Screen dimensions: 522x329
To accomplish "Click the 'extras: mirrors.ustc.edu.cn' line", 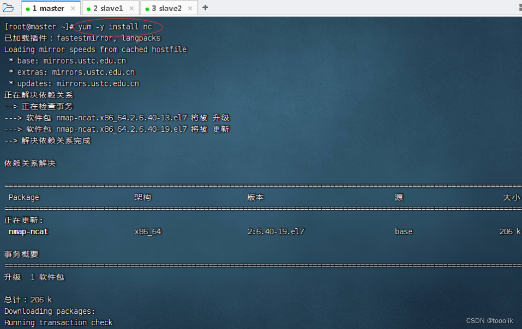I will pos(72,72).
